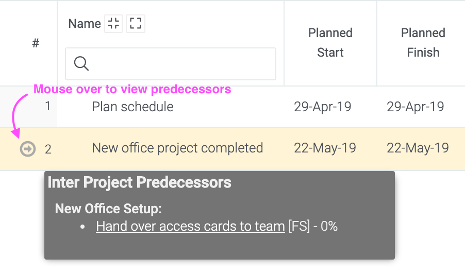Click New Office Setup project label
The width and height of the screenshot is (465, 274).
click(x=108, y=209)
